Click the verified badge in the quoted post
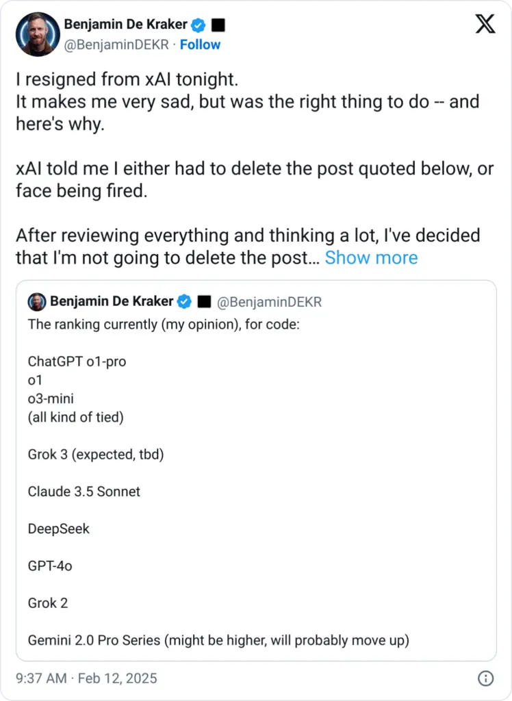Image resolution: width=512 pixels, height=701 pixels. (184, 302)
